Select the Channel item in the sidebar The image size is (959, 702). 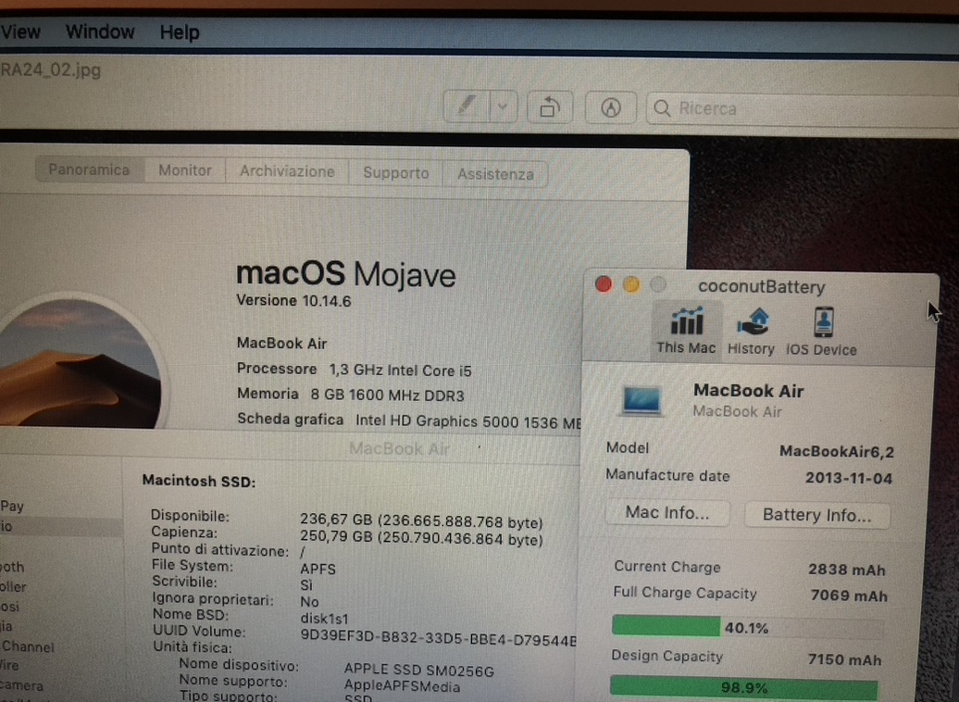(28, 646)
